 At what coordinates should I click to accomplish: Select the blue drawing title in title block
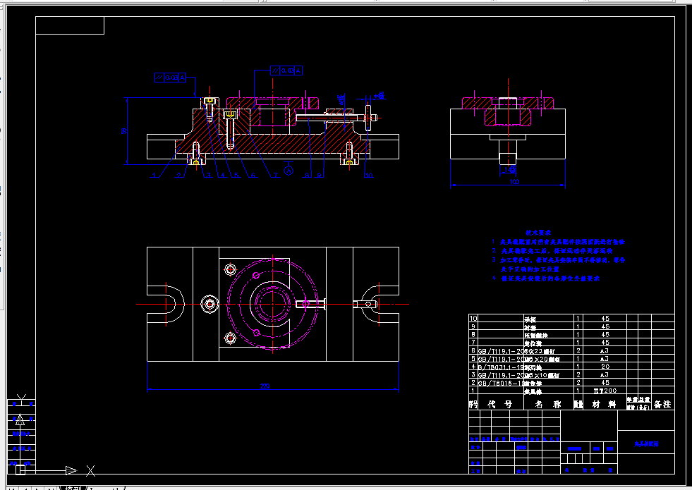[x=646, y=443]
